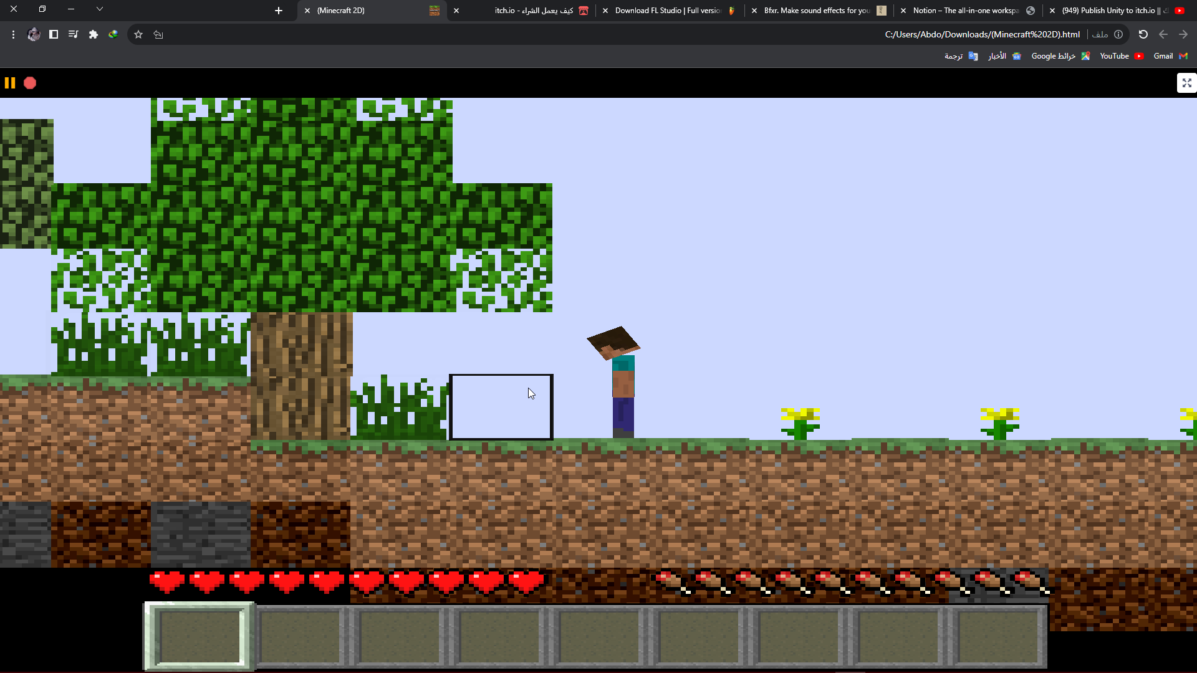Open the browser three-dot menu

pyautogui.click(x=13, y=34)
